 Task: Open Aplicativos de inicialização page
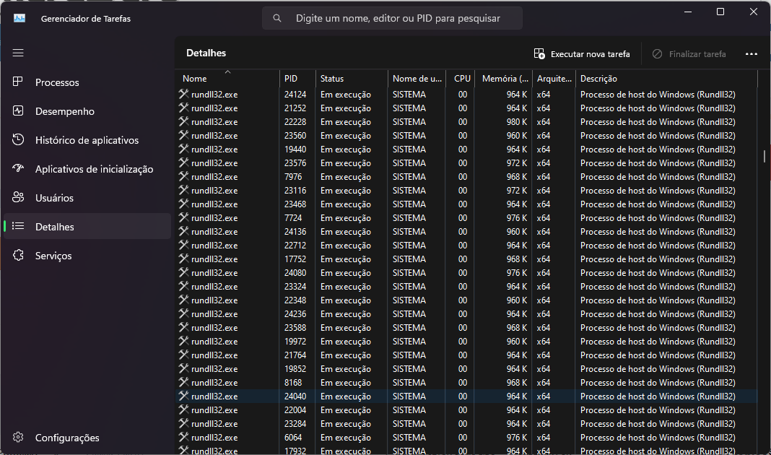point(87,169)
